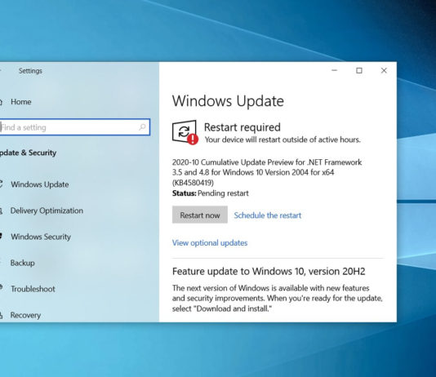Click Status: Pending restart text
436x377 pixels.
pyautogui.click(x=210, y=193)
